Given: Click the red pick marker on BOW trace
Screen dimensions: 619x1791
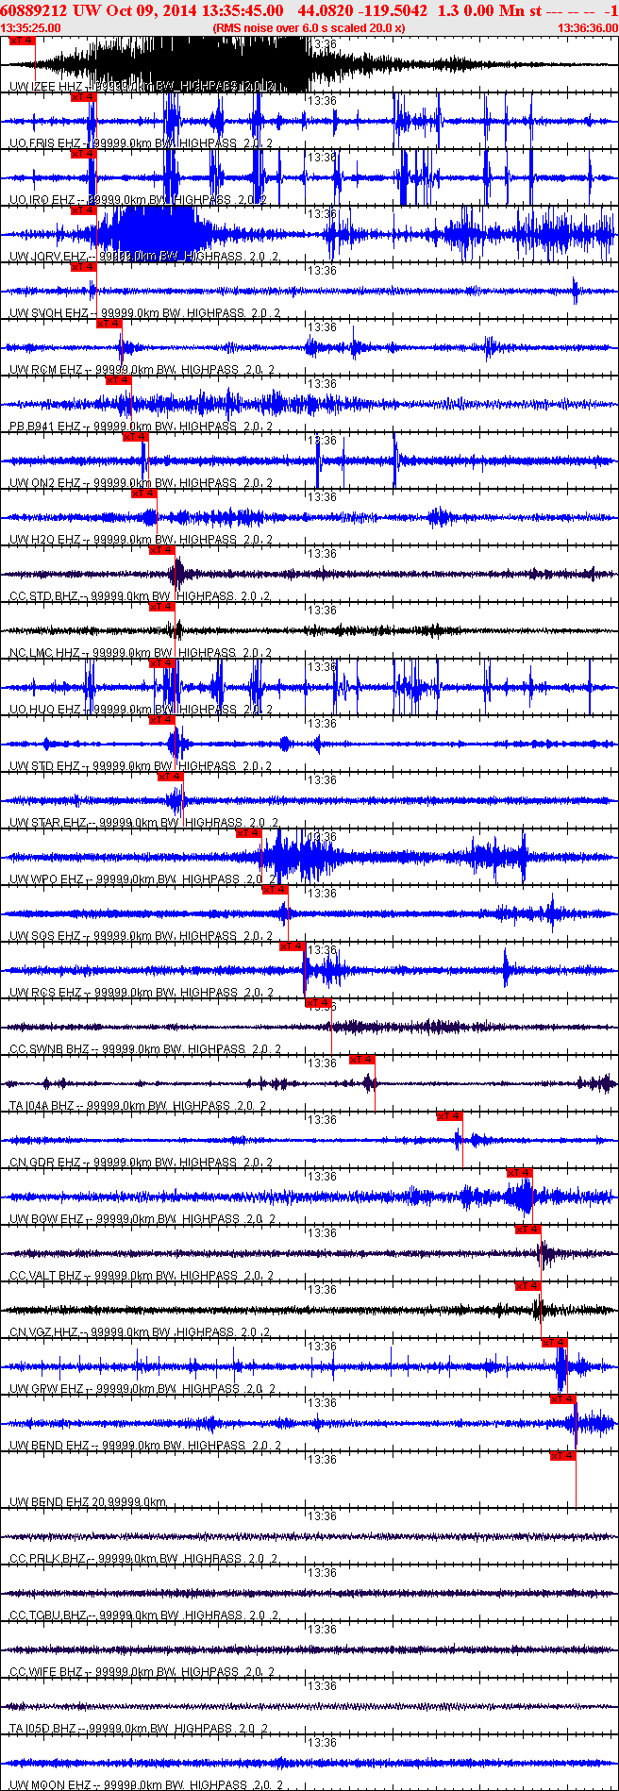Looking at the screenshot, I should (520, 1173).
